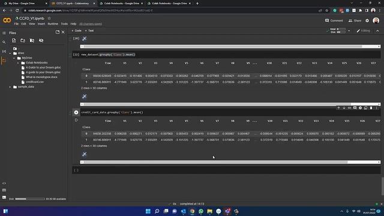Image resolution: width=384 pixels, height=216 pixels.
Task: Click suggest charts wand under new_dataset output
Action: [85, 97]
